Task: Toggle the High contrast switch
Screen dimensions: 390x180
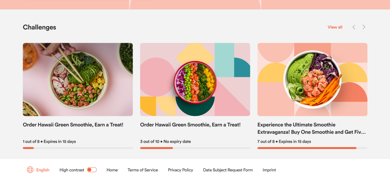Action: pyautogui.click(x=92, y=170)
